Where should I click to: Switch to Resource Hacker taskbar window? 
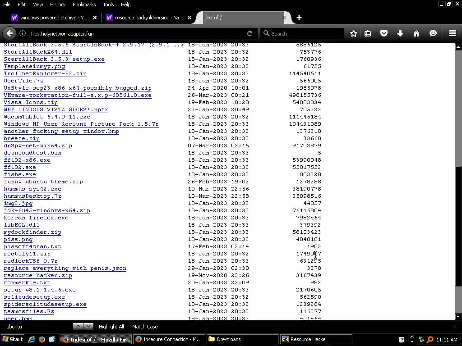click(316, 339)
